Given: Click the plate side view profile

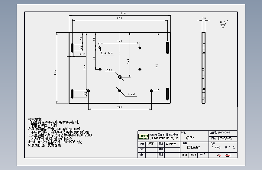Looking at the screenshot, I should (203, 68).
